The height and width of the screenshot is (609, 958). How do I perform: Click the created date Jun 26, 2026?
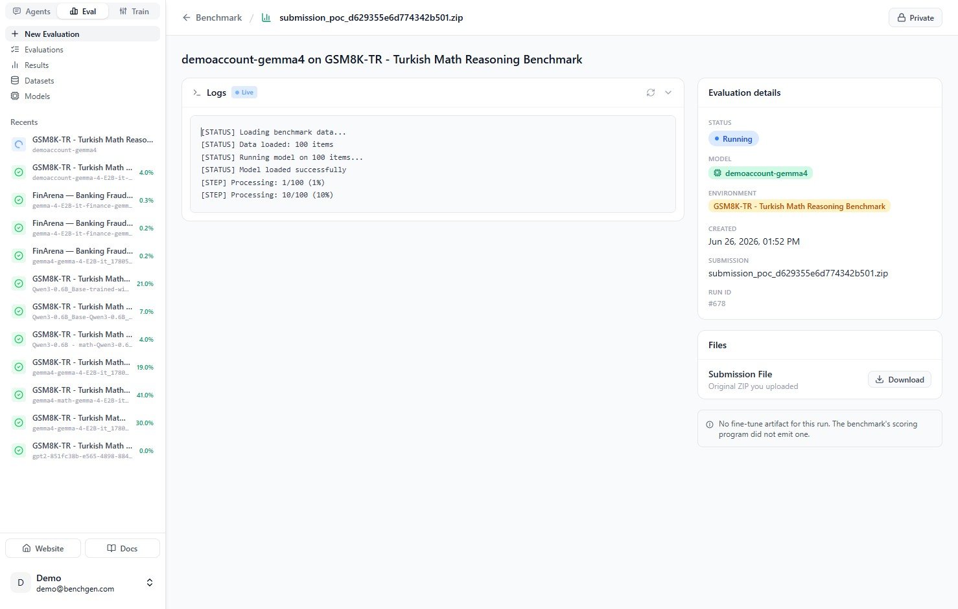[x=754, y=241]
